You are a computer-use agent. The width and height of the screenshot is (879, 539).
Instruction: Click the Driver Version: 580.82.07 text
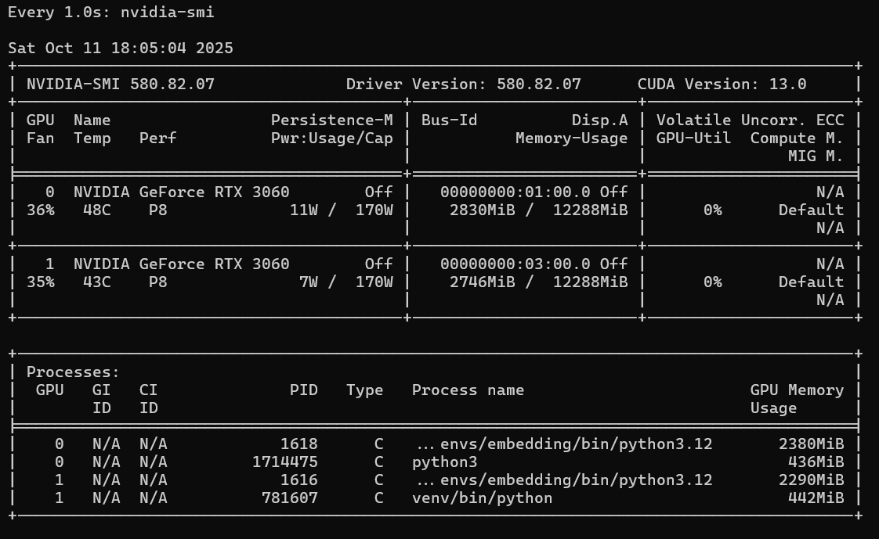click(x=463, y=84)
